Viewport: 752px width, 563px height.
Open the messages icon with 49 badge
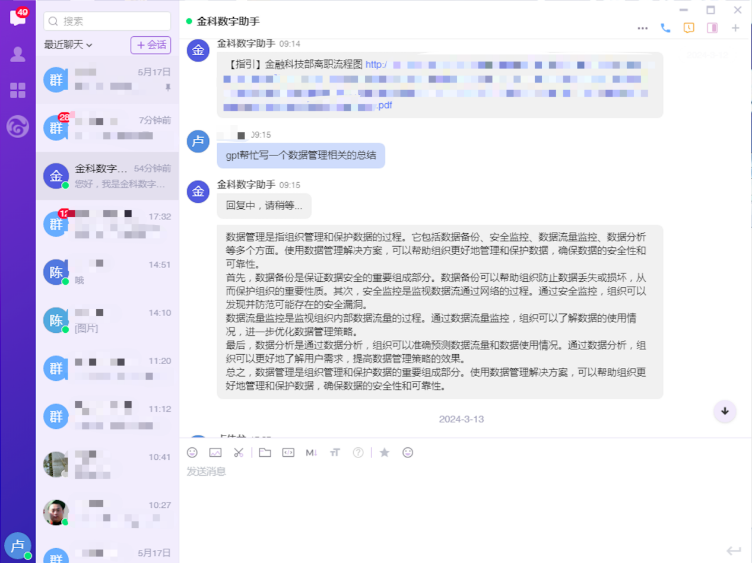tap(18, 18)
